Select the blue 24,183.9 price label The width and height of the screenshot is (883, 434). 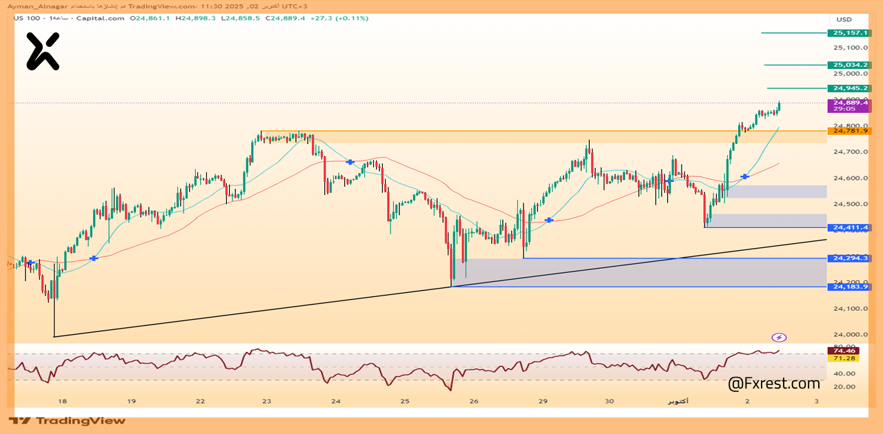(849, 287)
